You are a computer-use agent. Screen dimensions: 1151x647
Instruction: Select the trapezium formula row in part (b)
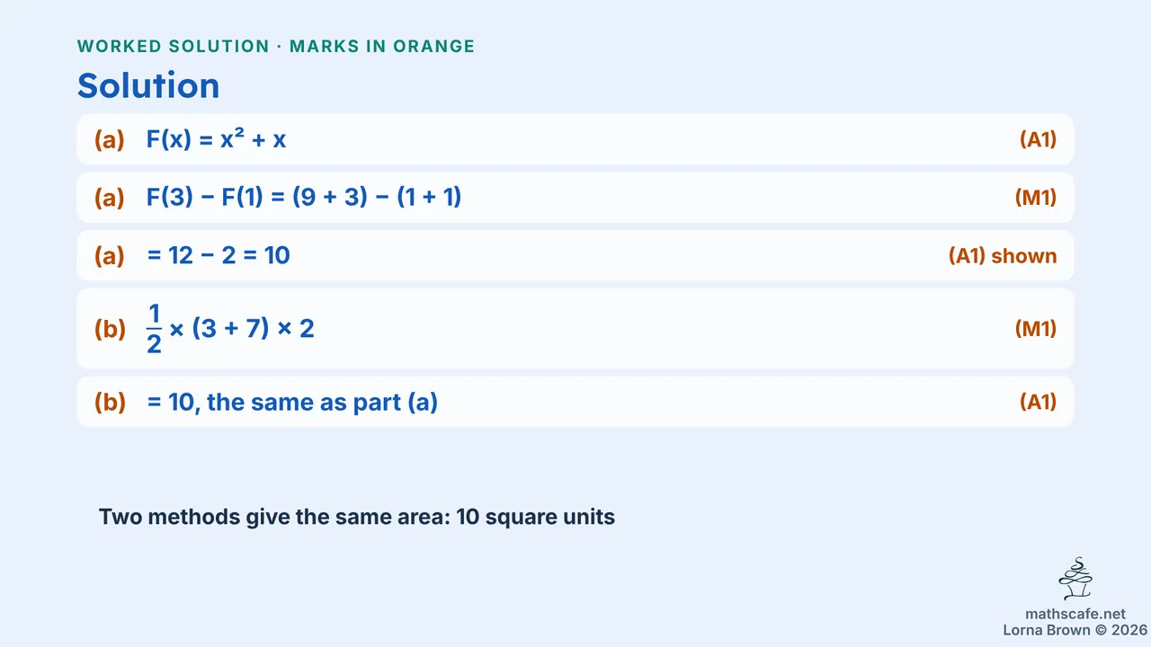coord(575,329)
